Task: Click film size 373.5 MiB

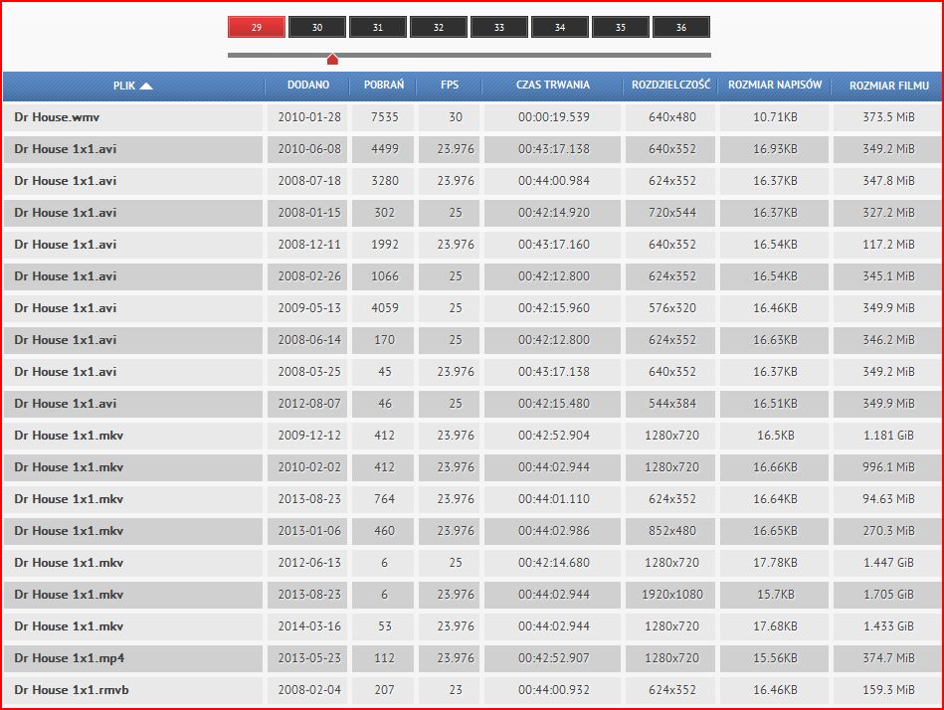Action: point(888,117)
